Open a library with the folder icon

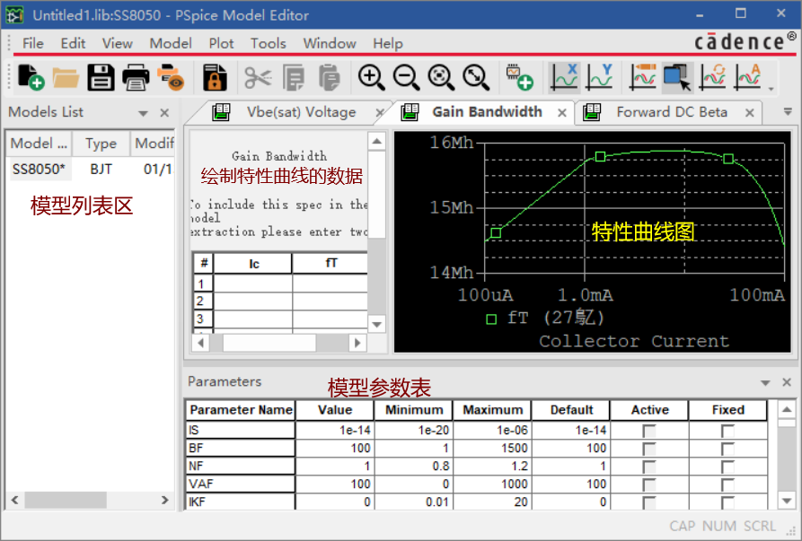66,78
